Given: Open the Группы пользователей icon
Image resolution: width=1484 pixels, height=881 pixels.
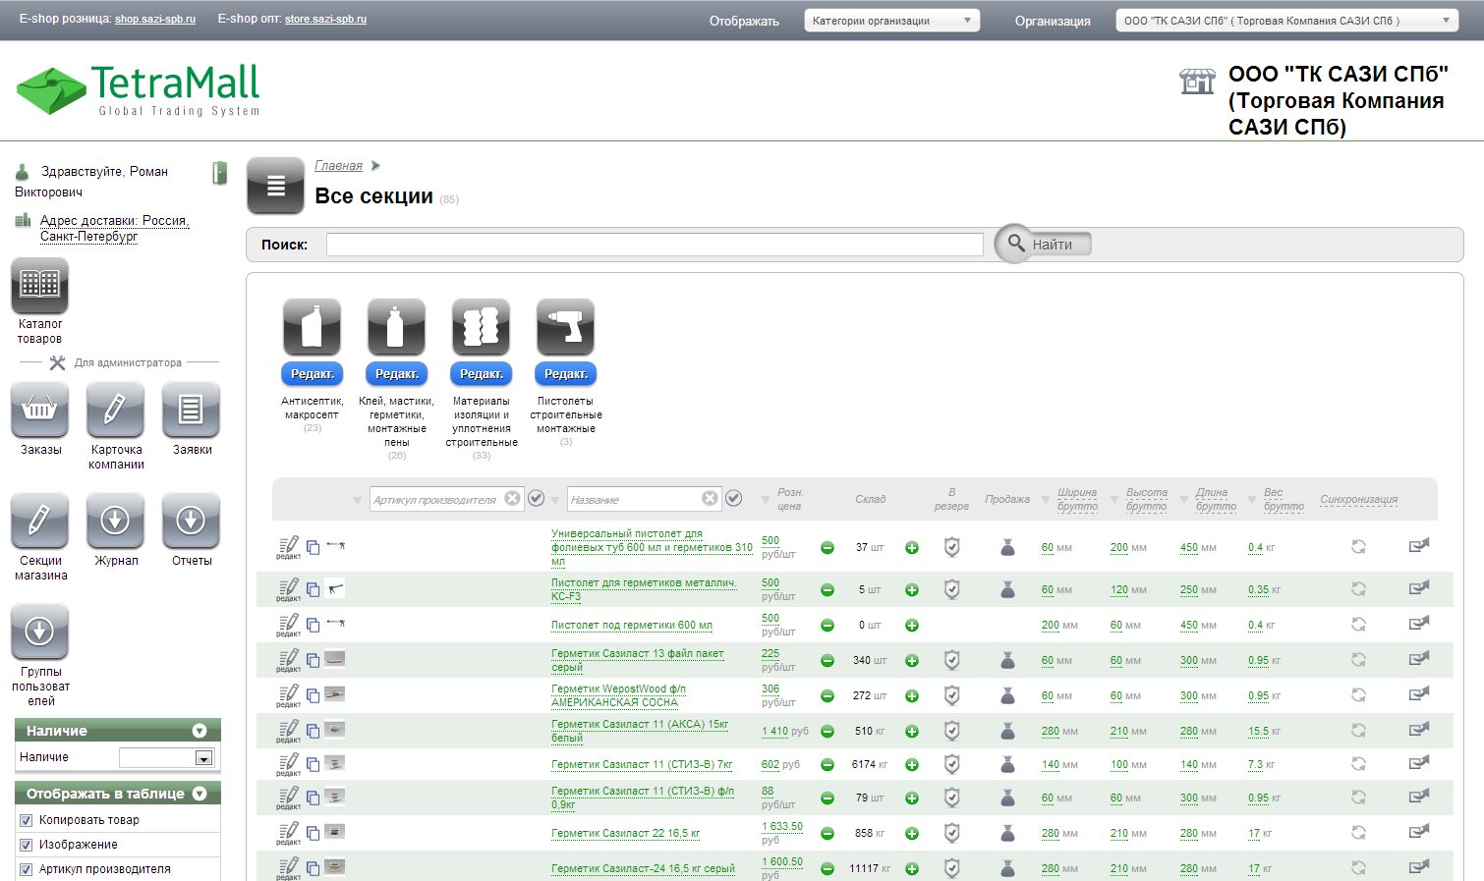Looking at the screenshot, I should [39, 632].
